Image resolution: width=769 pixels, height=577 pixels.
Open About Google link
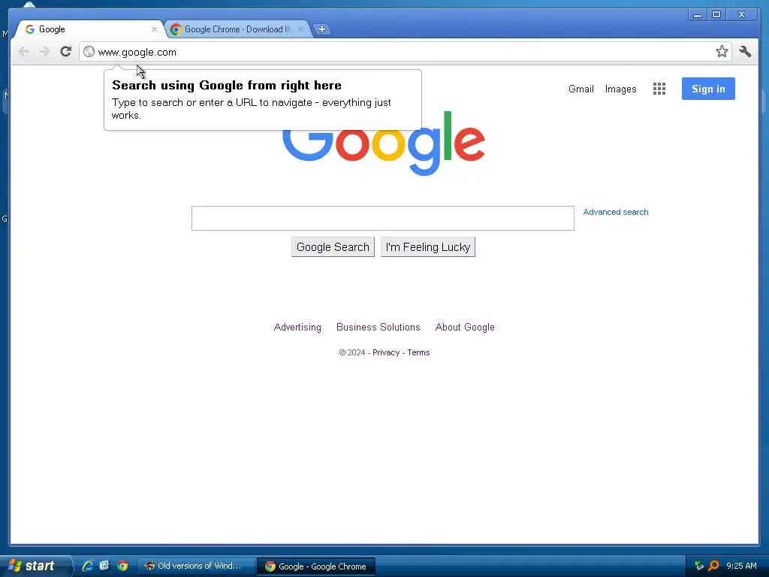pyautogui.click(x=465, y=328)
